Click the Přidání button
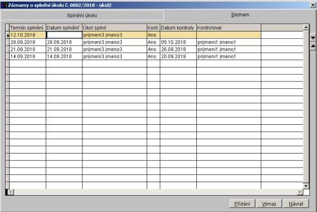 [242, 204]
